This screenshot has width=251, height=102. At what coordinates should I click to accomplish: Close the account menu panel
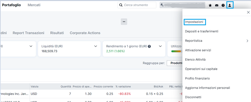248,12
